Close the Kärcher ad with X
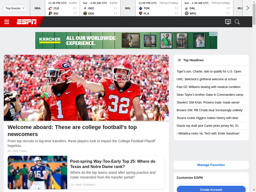This screenshot has width=256, height=192. click(x=215, y=34)
